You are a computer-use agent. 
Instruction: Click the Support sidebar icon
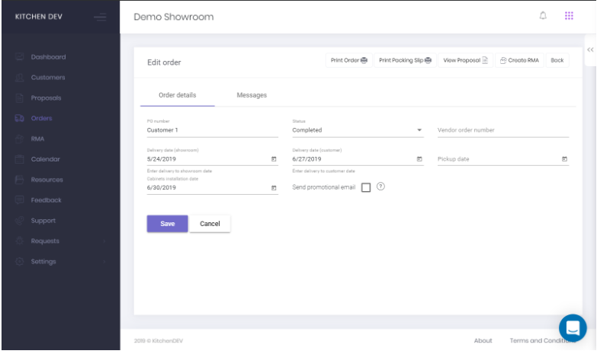19,221
